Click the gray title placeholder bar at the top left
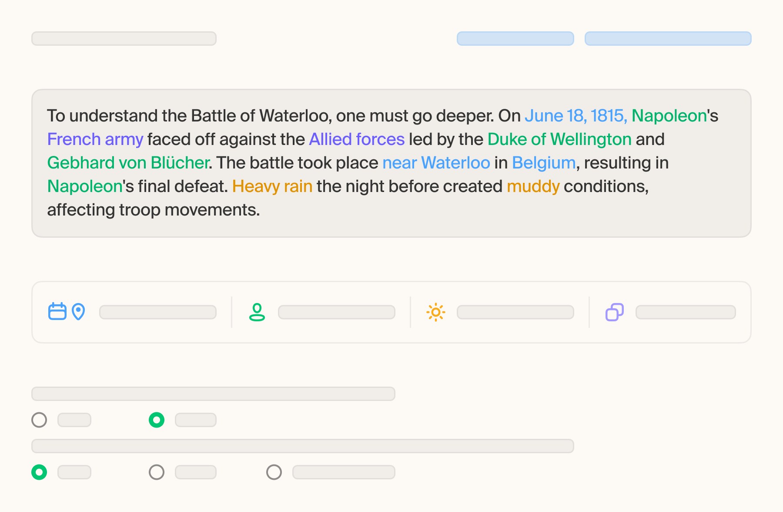783x512 pixels. tap(124, 38)
